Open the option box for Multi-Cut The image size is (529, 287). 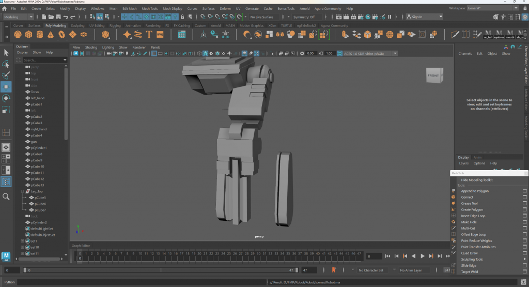(524, 228)
